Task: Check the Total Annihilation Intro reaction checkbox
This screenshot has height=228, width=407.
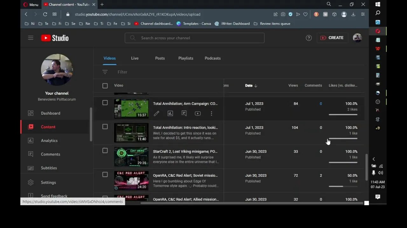Action: (x=105, y=127)
